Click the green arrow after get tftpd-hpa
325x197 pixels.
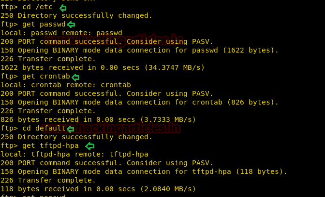[90, 146]
